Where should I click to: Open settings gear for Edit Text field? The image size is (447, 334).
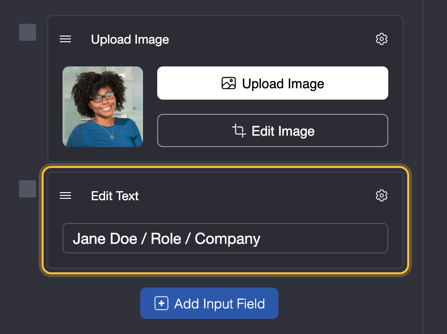pyautogui.click(x=382, y=196)
